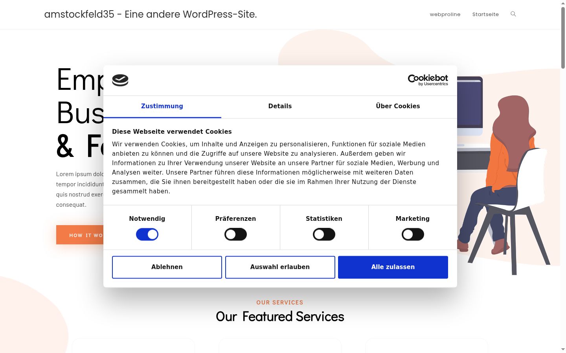Click the 'Our Featured Services' heading
The height and width of the screenshot is (353, 566).
280,317
